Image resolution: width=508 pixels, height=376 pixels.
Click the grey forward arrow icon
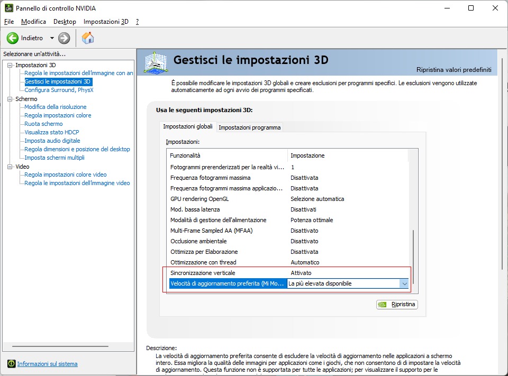tap(64, 38)
